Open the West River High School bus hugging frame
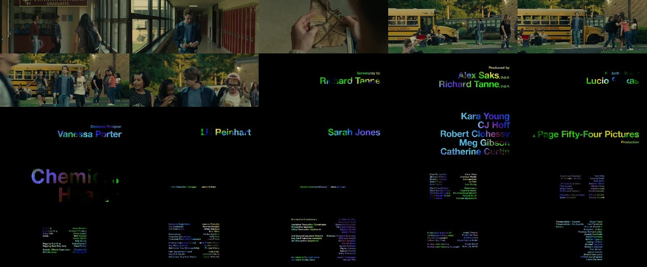This screenshot has height=267, width=647. [x=582, y=27]
